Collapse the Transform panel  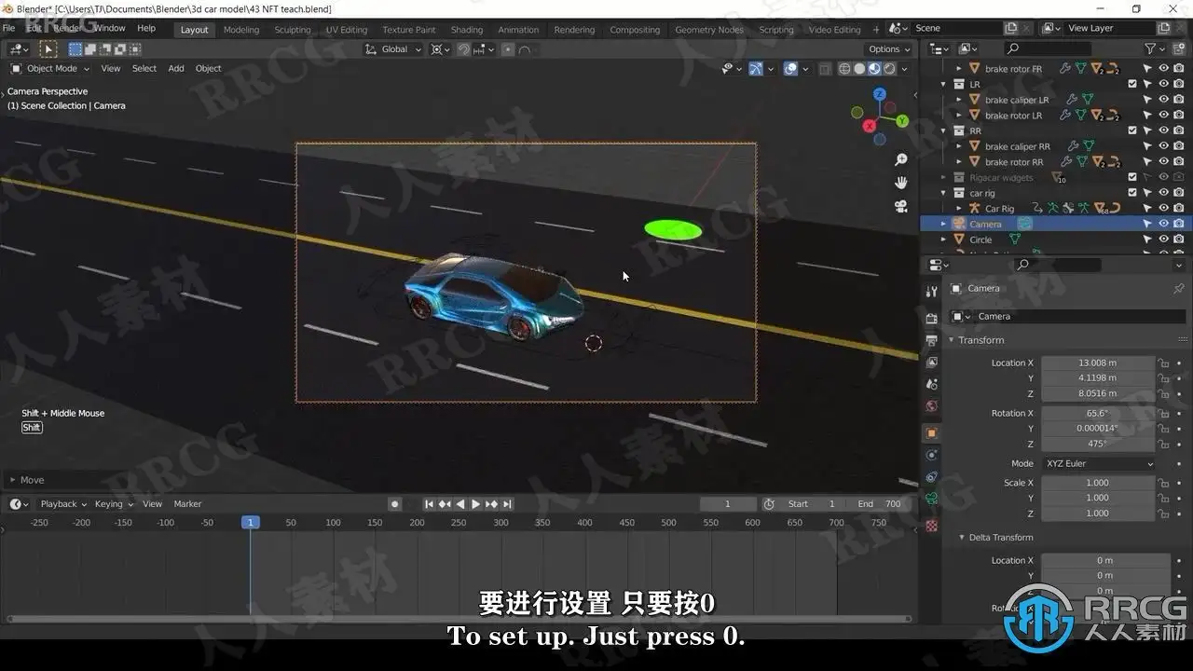click(980, 340)
